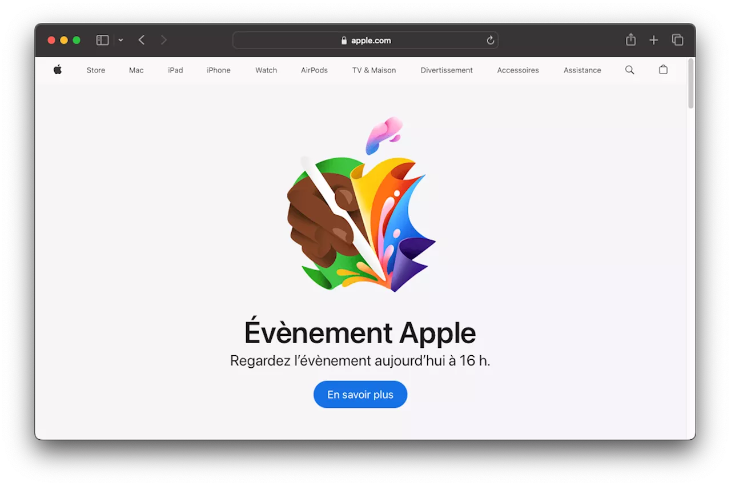
Task: Toggle the Safari sidebar icon
Action: [x=102, y=40]
